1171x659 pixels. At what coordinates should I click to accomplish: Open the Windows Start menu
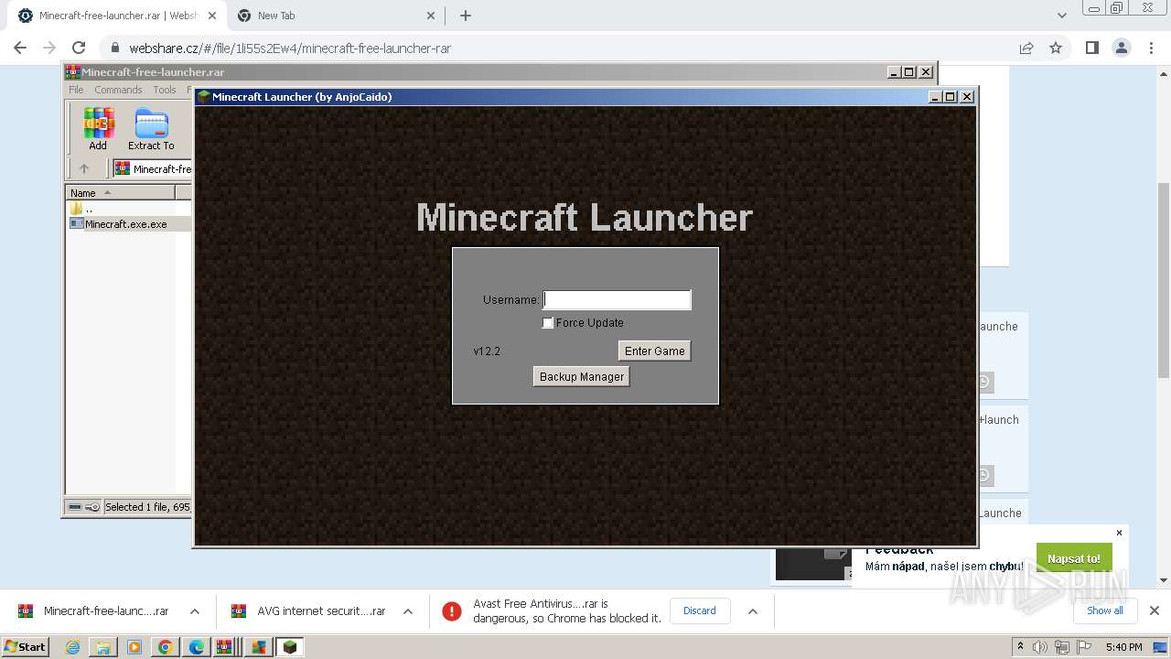[26, 647]
